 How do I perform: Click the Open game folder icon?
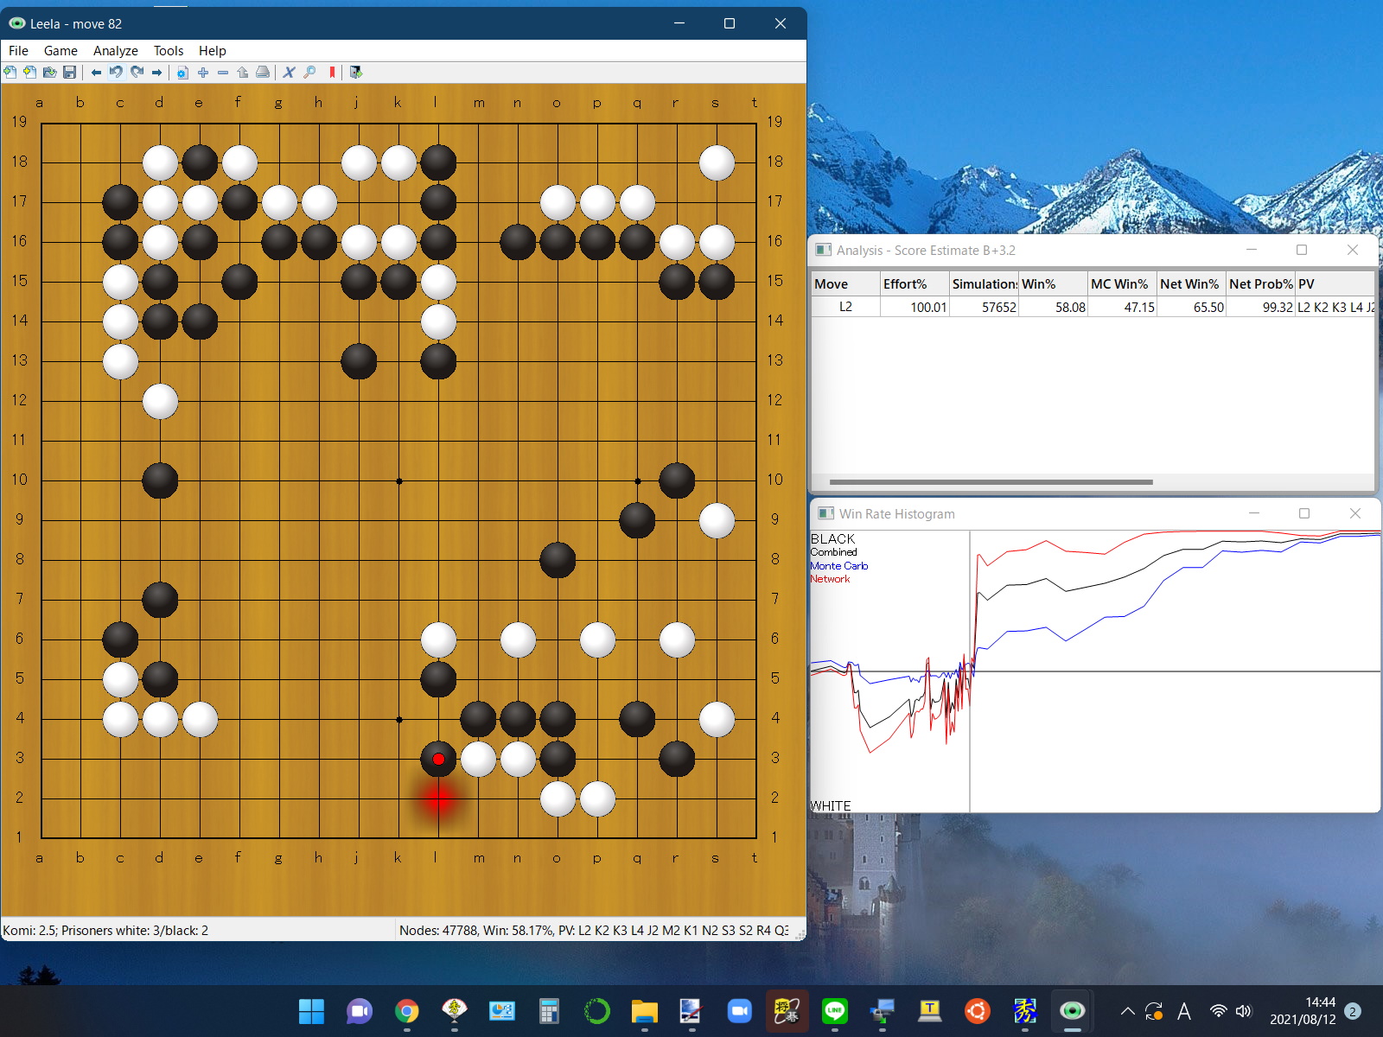[x=49, y=73]
